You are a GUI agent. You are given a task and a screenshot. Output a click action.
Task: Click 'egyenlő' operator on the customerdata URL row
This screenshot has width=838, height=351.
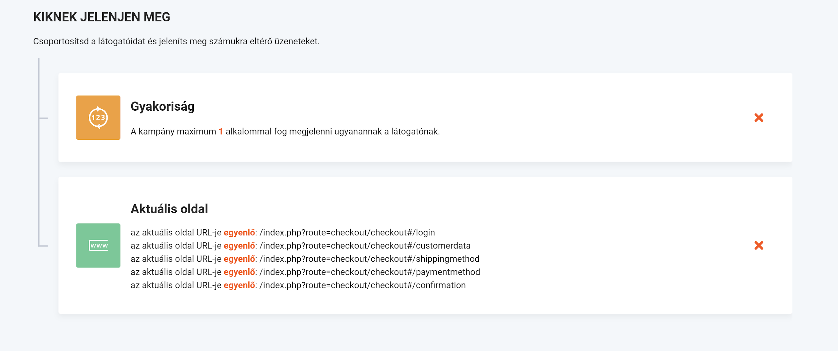(239, 246)
